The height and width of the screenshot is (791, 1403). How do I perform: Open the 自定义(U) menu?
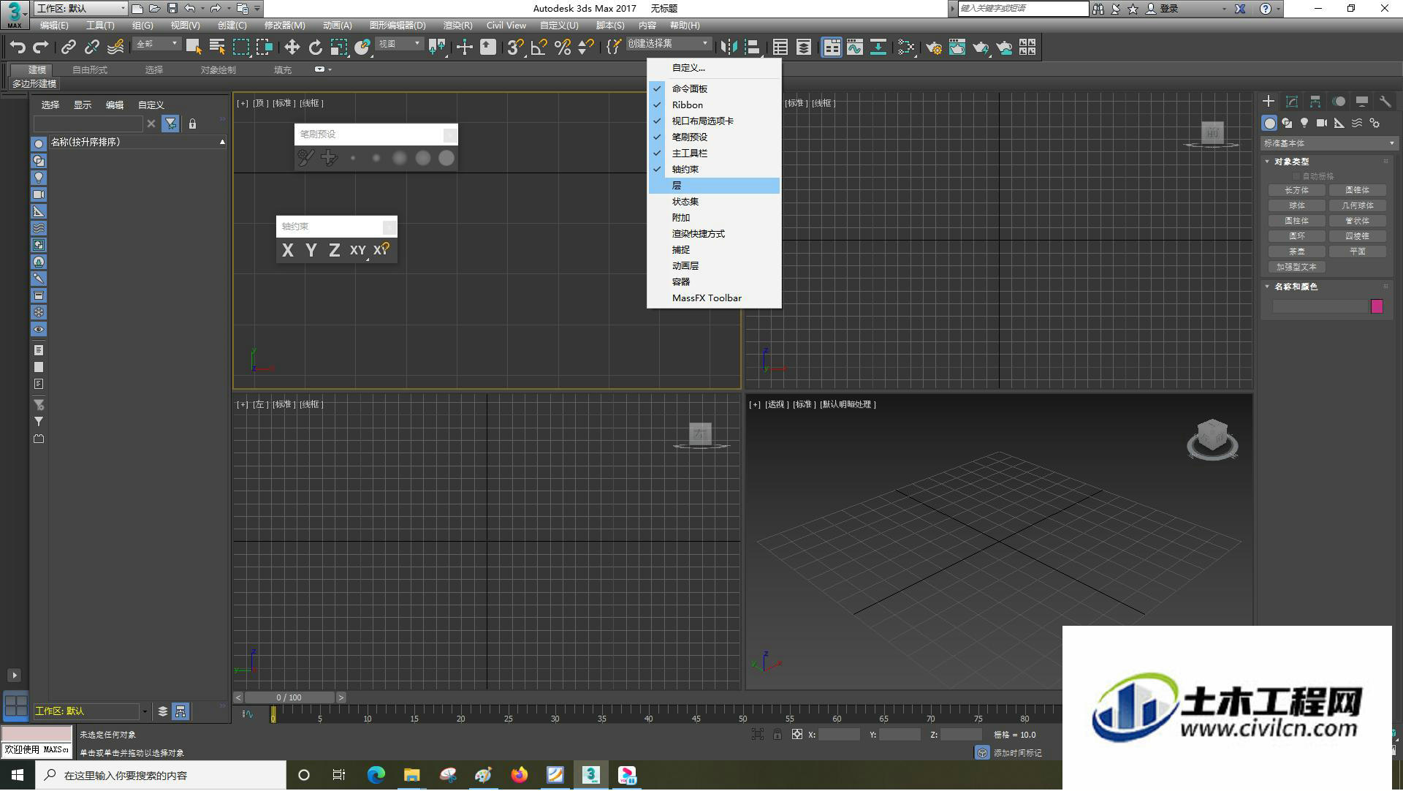tap(559, 25)
